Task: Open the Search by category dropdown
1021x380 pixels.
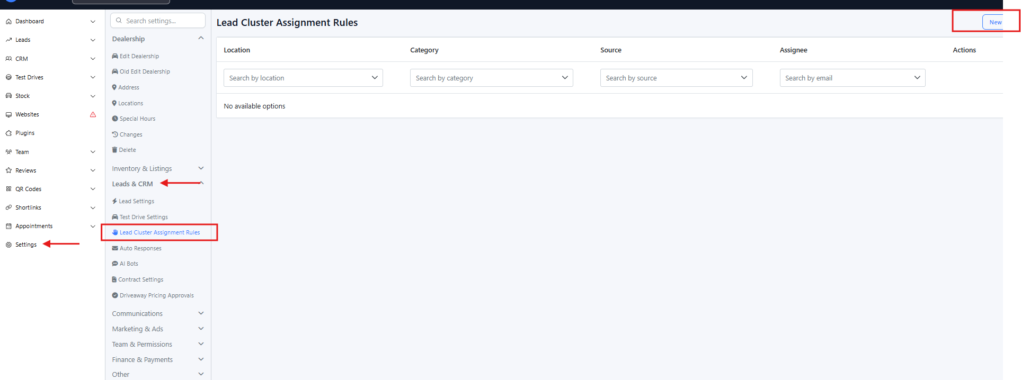Action: [x=491, y=78]
